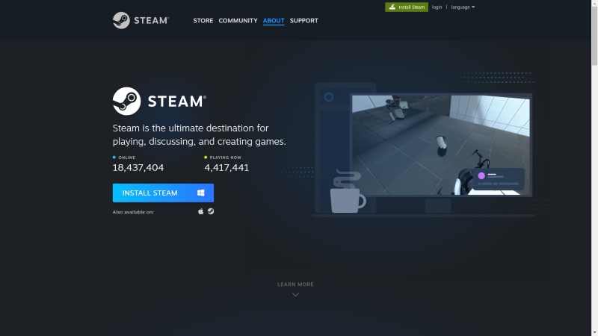
Task: Click the scrollbar down arrow
Action: [x=594, y=333]
